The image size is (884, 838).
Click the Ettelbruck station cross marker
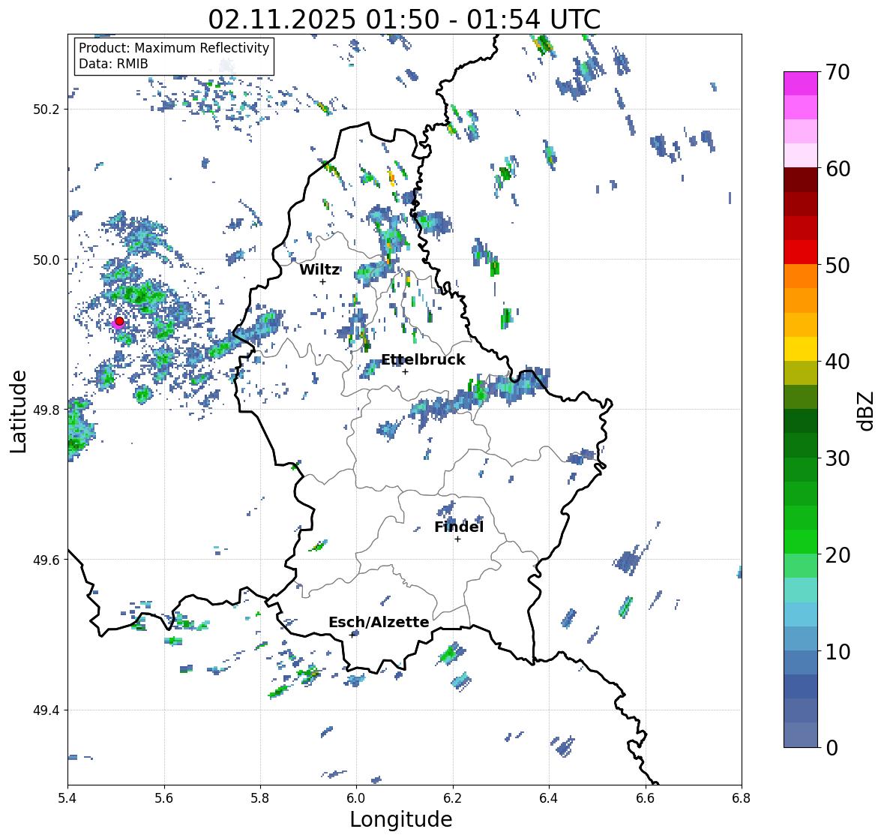point(405,371)
